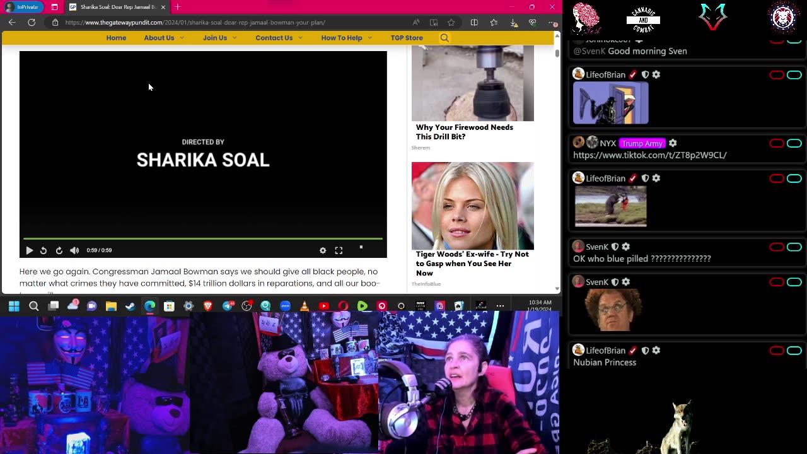
Task: Add this page to favorites with the star
Action: [x=451, y=23]
